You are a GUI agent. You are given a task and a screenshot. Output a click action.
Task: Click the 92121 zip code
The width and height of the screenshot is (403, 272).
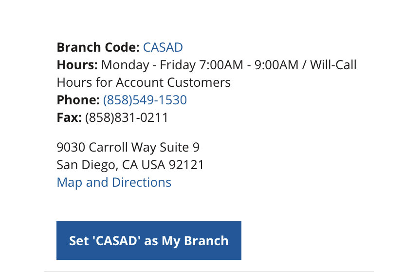186,165
